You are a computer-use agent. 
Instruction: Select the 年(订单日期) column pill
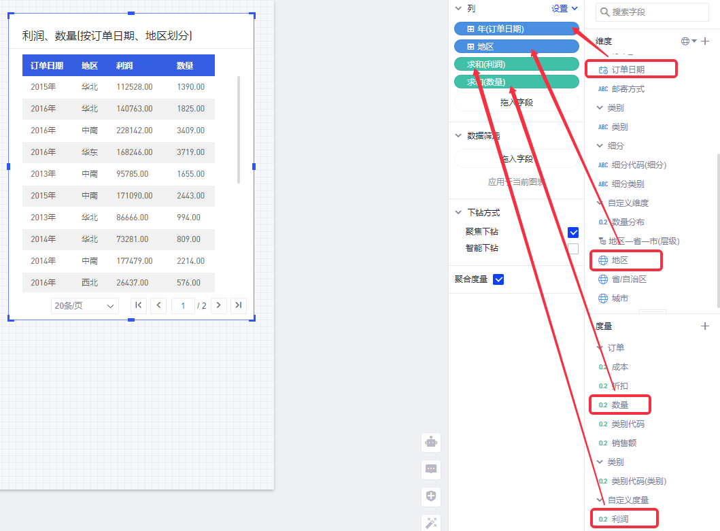516,29
